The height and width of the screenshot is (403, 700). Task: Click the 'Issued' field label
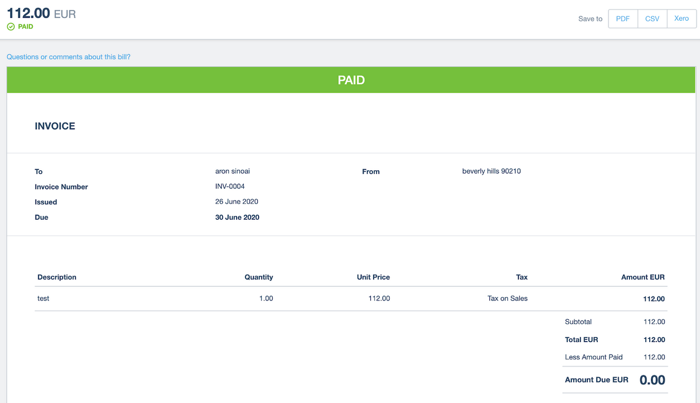pos(46,202)
